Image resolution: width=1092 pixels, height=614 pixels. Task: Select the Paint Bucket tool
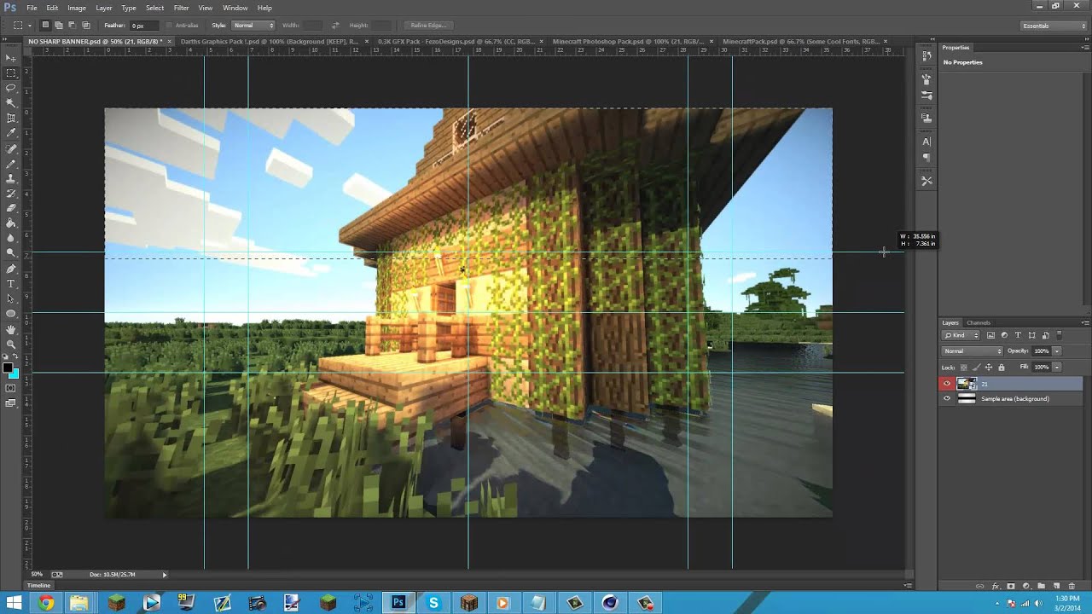pos(11,223)
